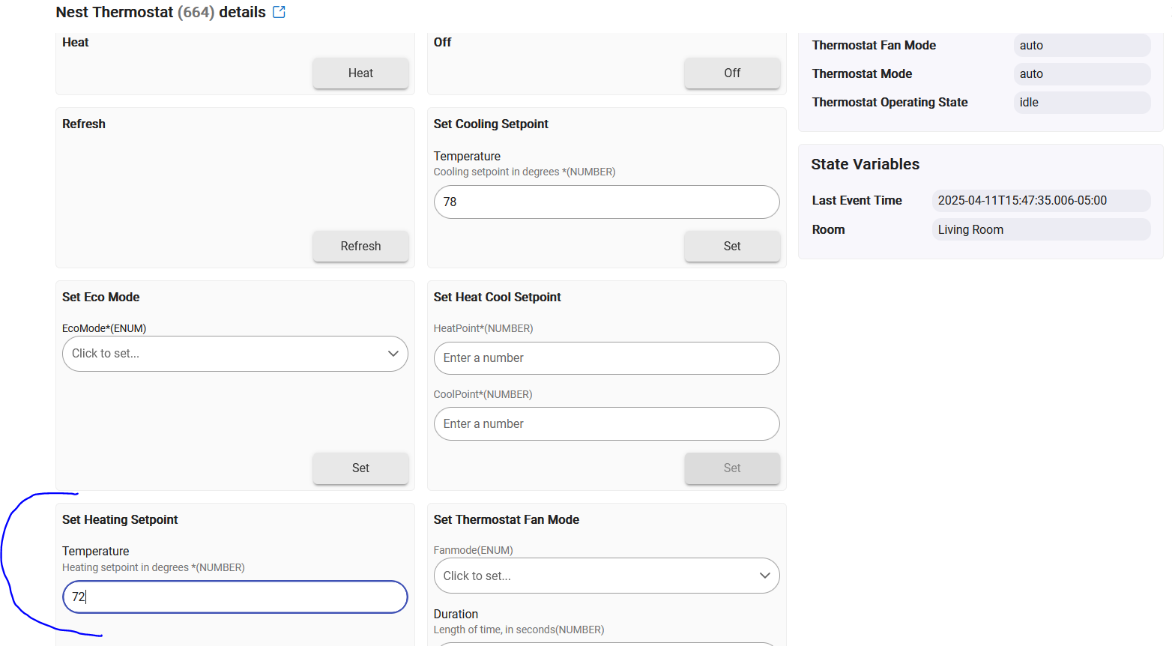This screenshot has height=658, width=1172.
Task: Click the Off command button
Action: click(732, 73)
